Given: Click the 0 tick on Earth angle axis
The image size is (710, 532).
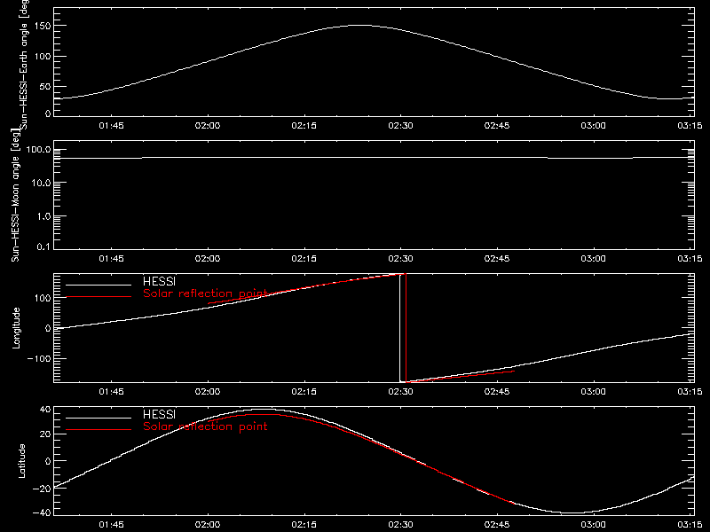Looking at the screenshot, I should [x=48, y=113].
